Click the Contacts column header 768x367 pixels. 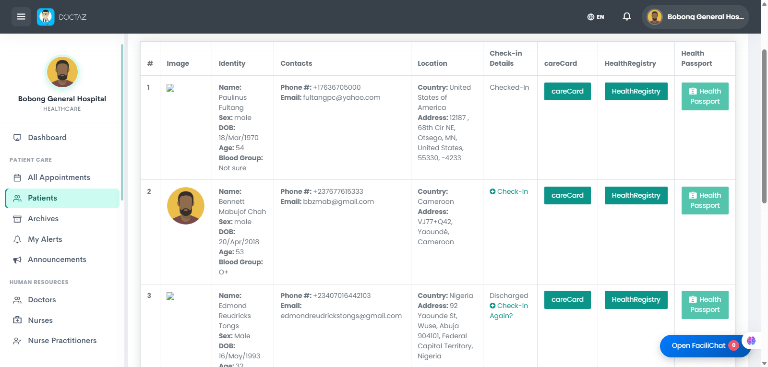(x=296, y=63)
